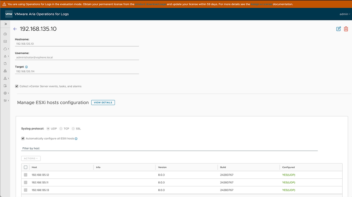Click the back arrow next to 192.168.135.10
Viewport: 352px width, 197px height.
pyautogui.click(x=15, y=29)
